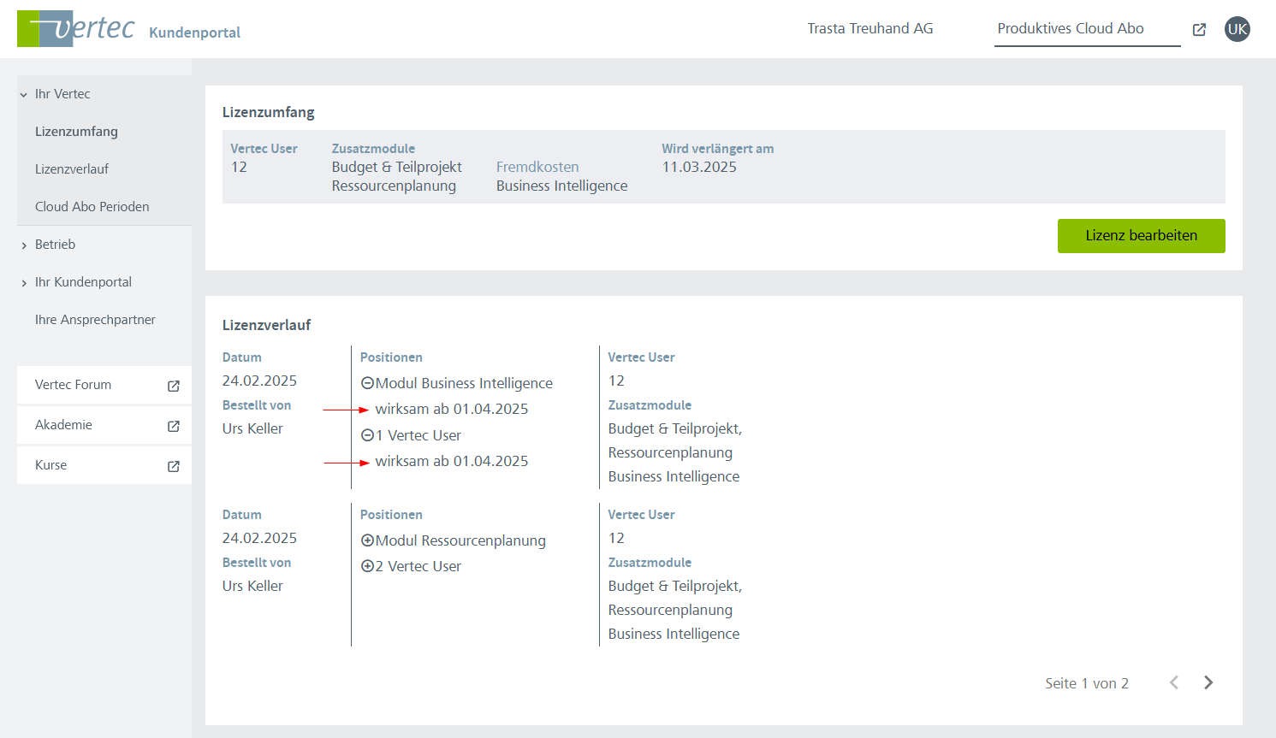
Task: Open the external link icon beside Produktives Cloud Abo
Action: click(x=1199, y=30)
